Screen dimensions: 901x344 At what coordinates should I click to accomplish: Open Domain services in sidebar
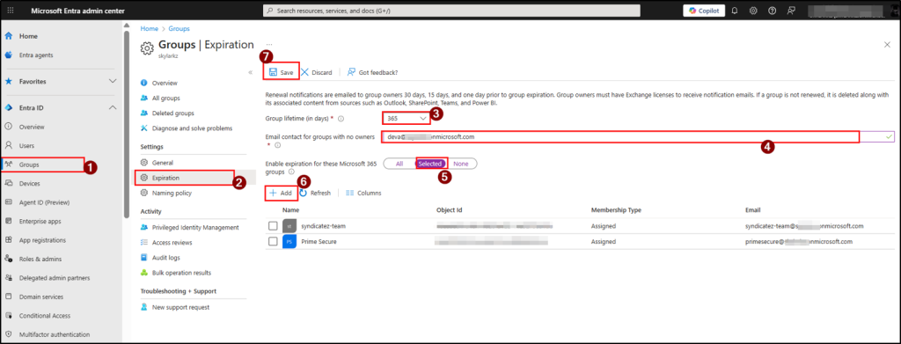coord(40,296)
